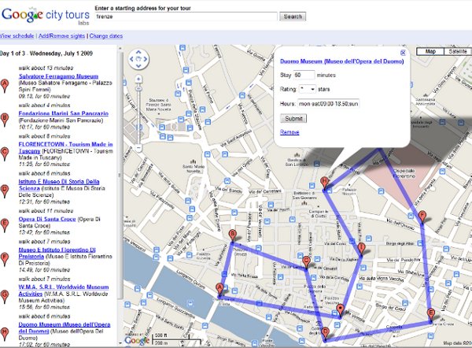Switch to Satellite view

458,51
